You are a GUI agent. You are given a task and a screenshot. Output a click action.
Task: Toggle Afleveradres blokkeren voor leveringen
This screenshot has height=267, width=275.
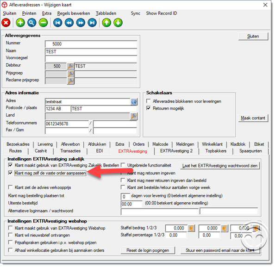(148, 101)
